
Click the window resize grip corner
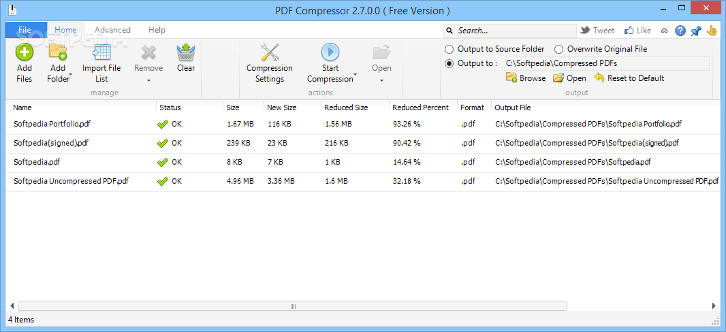tap(714, 320)
